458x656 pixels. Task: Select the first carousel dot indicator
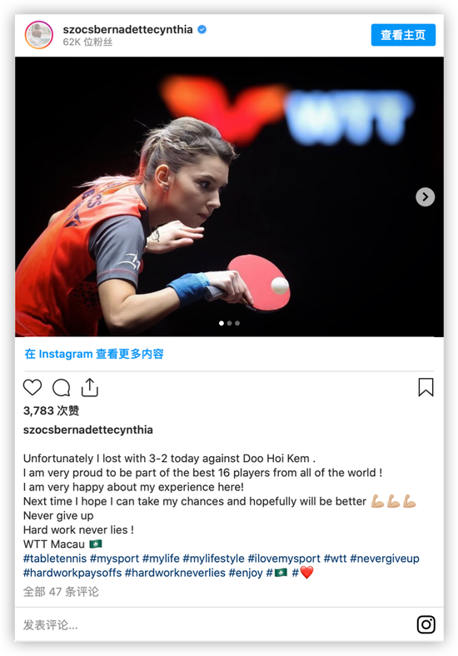tap(222, 323)
